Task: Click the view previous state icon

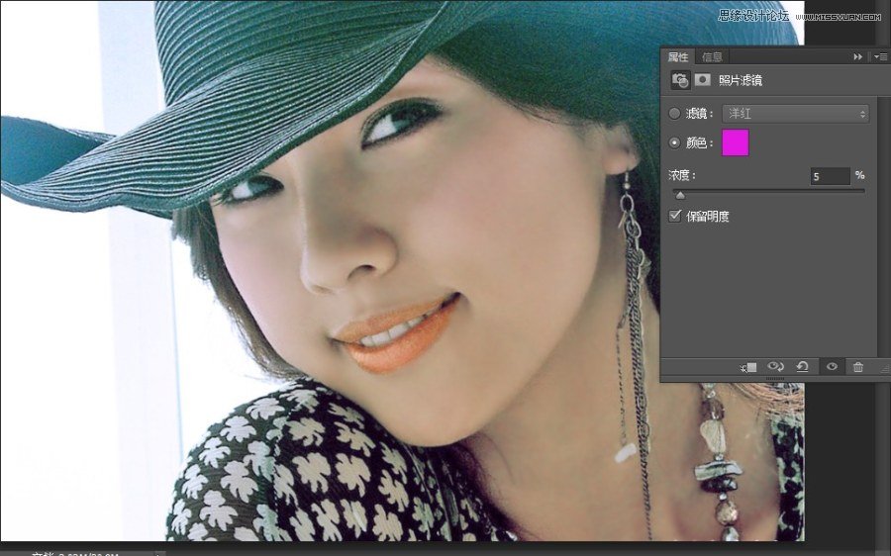Action: [x=775, y=367]
